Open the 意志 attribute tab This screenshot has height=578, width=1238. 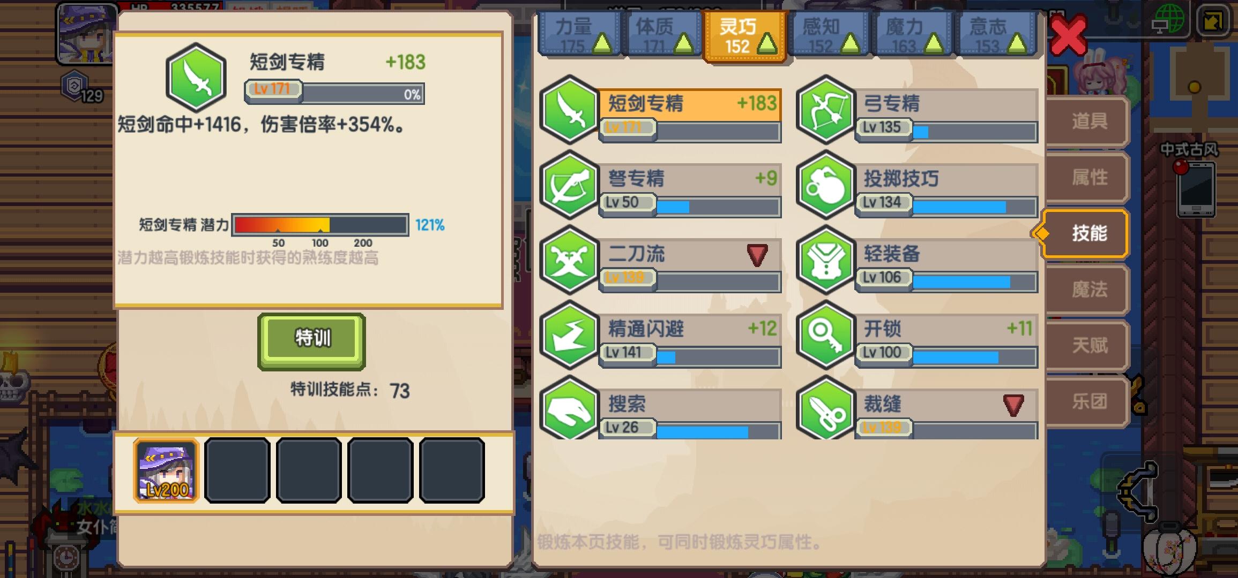coord(996,35)
